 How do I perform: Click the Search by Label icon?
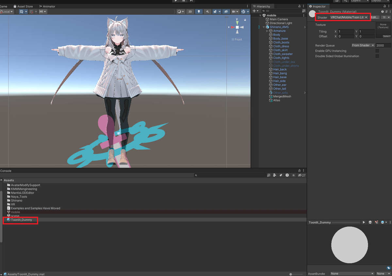point(281,175)
